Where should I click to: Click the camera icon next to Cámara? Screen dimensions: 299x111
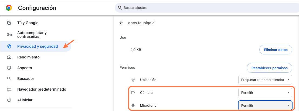133,93
